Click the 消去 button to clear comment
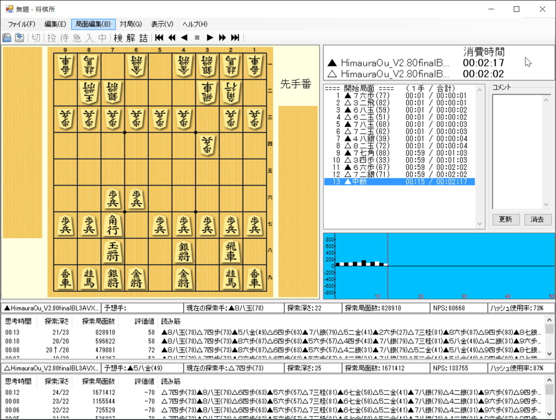This screenshot has height=420, width=556. pos(538,219)
